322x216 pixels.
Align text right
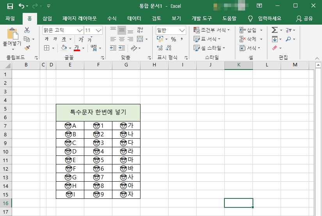point(130,39)
